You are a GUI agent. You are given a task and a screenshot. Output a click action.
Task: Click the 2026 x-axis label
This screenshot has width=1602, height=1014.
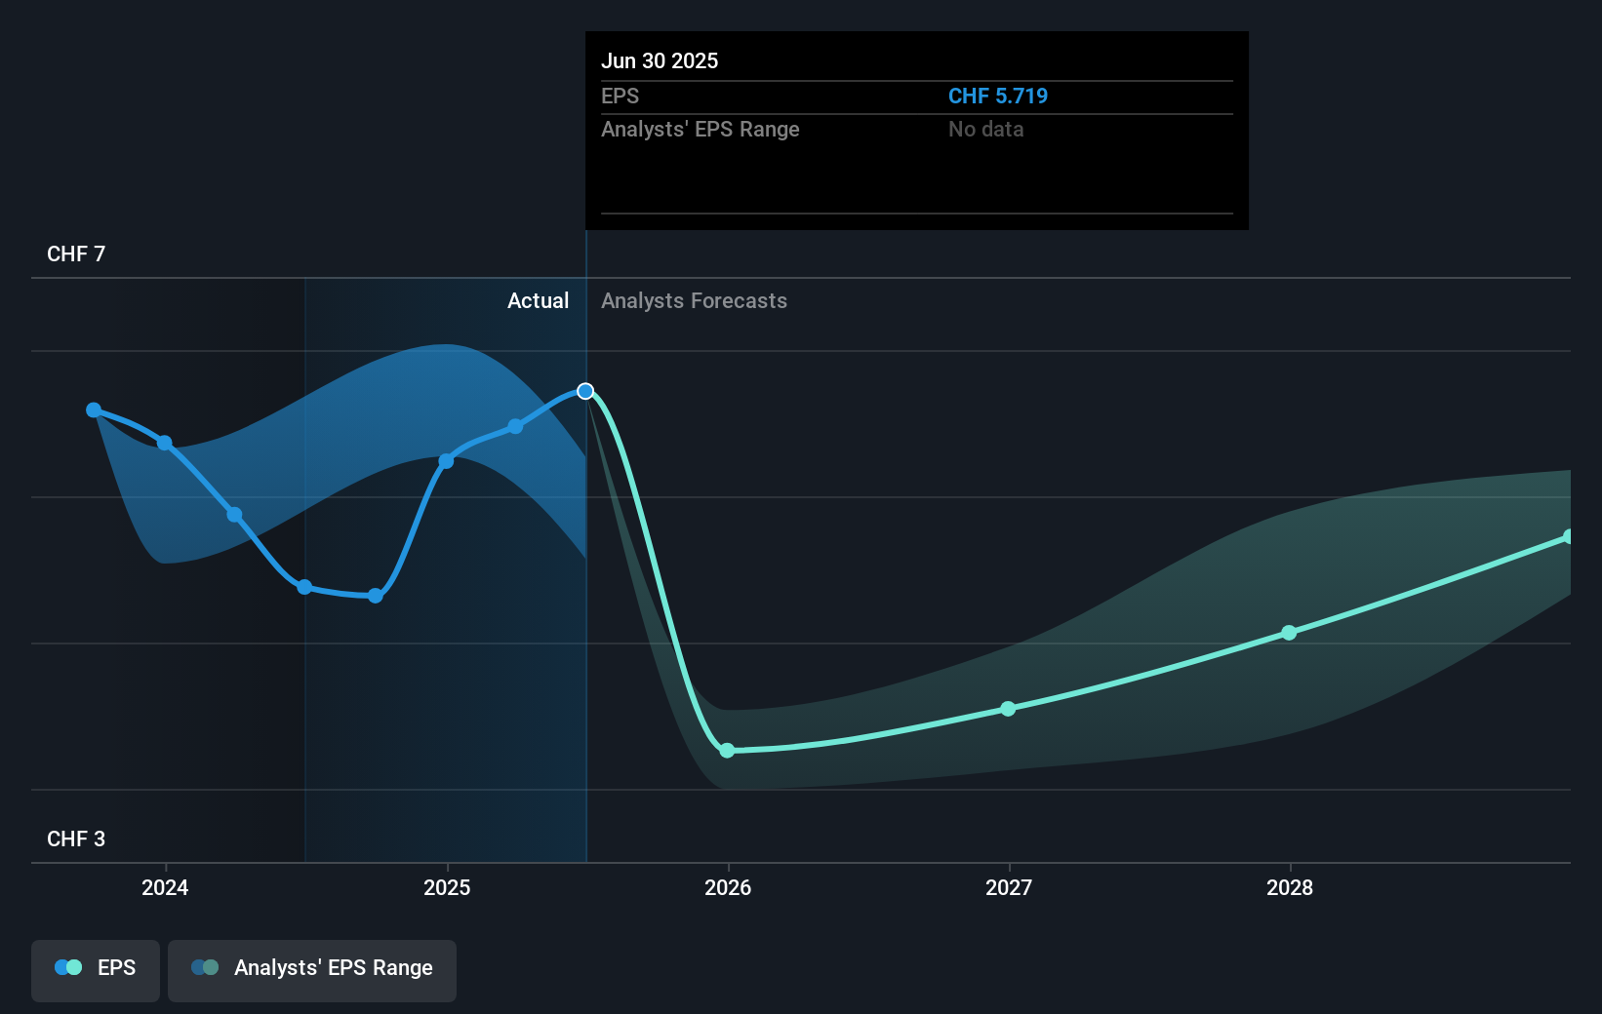pos(728,887)
